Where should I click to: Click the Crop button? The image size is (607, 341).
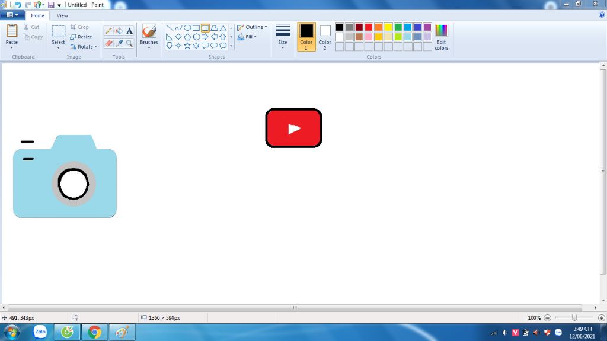point(79,27)
